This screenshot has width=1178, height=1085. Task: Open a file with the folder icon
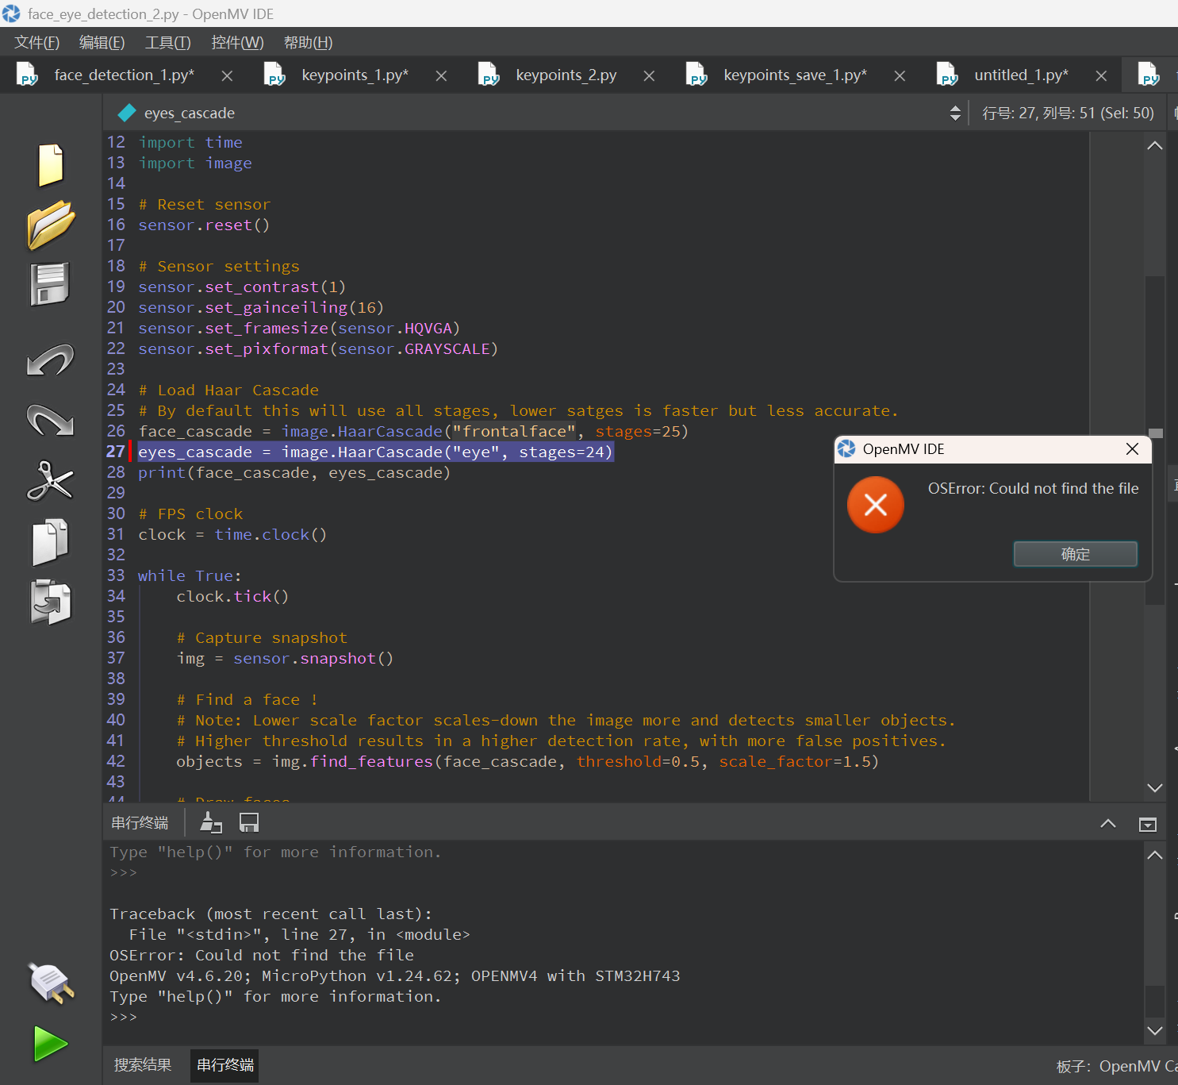(x=50, y=225)
